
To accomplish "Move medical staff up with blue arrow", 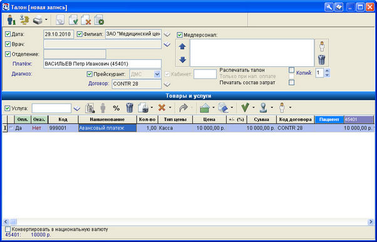I will (x=183, y=46).
